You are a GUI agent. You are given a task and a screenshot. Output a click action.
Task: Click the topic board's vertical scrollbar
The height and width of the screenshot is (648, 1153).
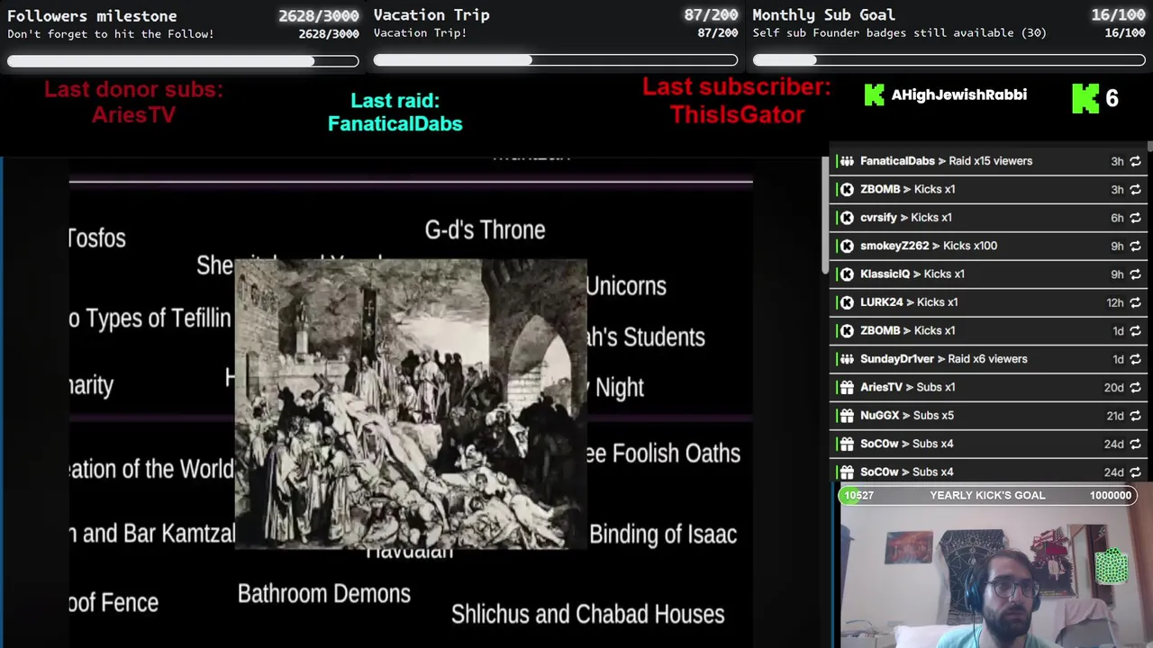[824, 216]
